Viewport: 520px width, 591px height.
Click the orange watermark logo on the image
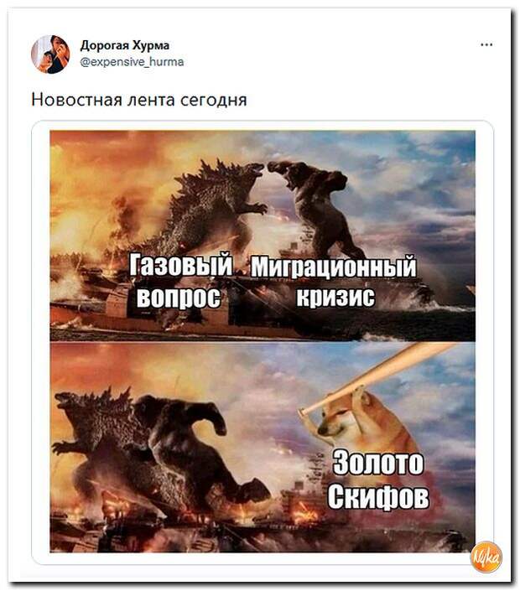tap(486, 557)
